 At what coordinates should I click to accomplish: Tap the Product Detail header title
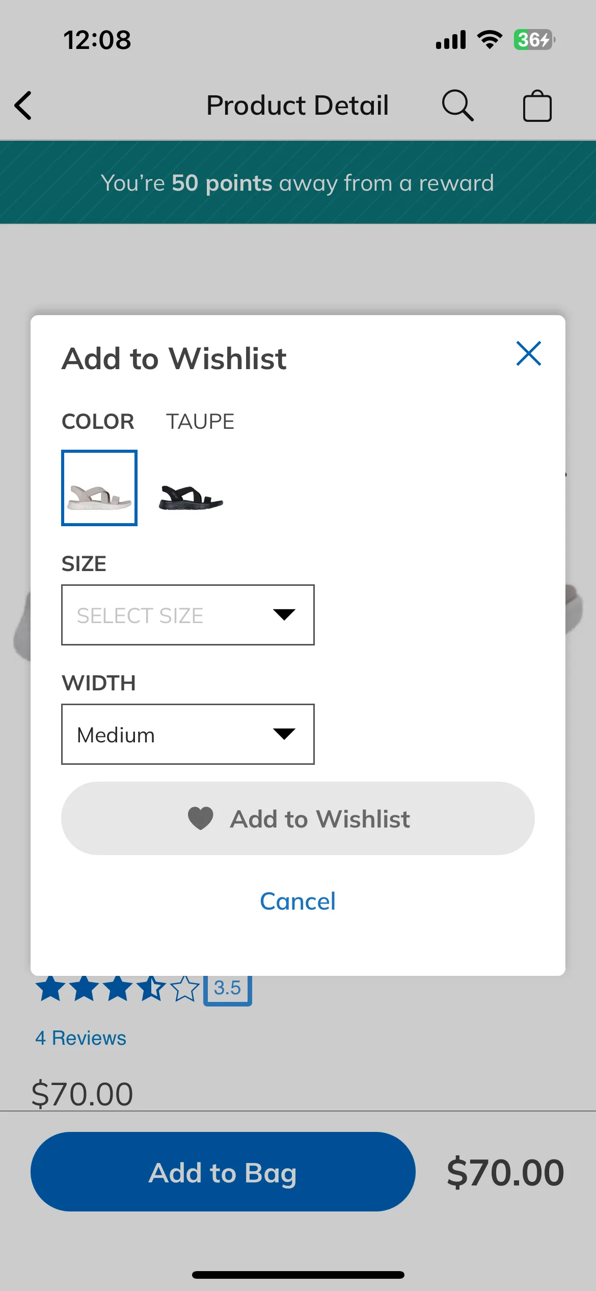click(x=297, y=106)
